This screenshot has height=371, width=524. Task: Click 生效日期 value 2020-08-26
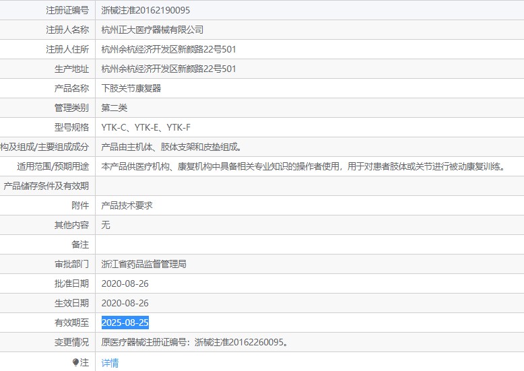(125, 303)
